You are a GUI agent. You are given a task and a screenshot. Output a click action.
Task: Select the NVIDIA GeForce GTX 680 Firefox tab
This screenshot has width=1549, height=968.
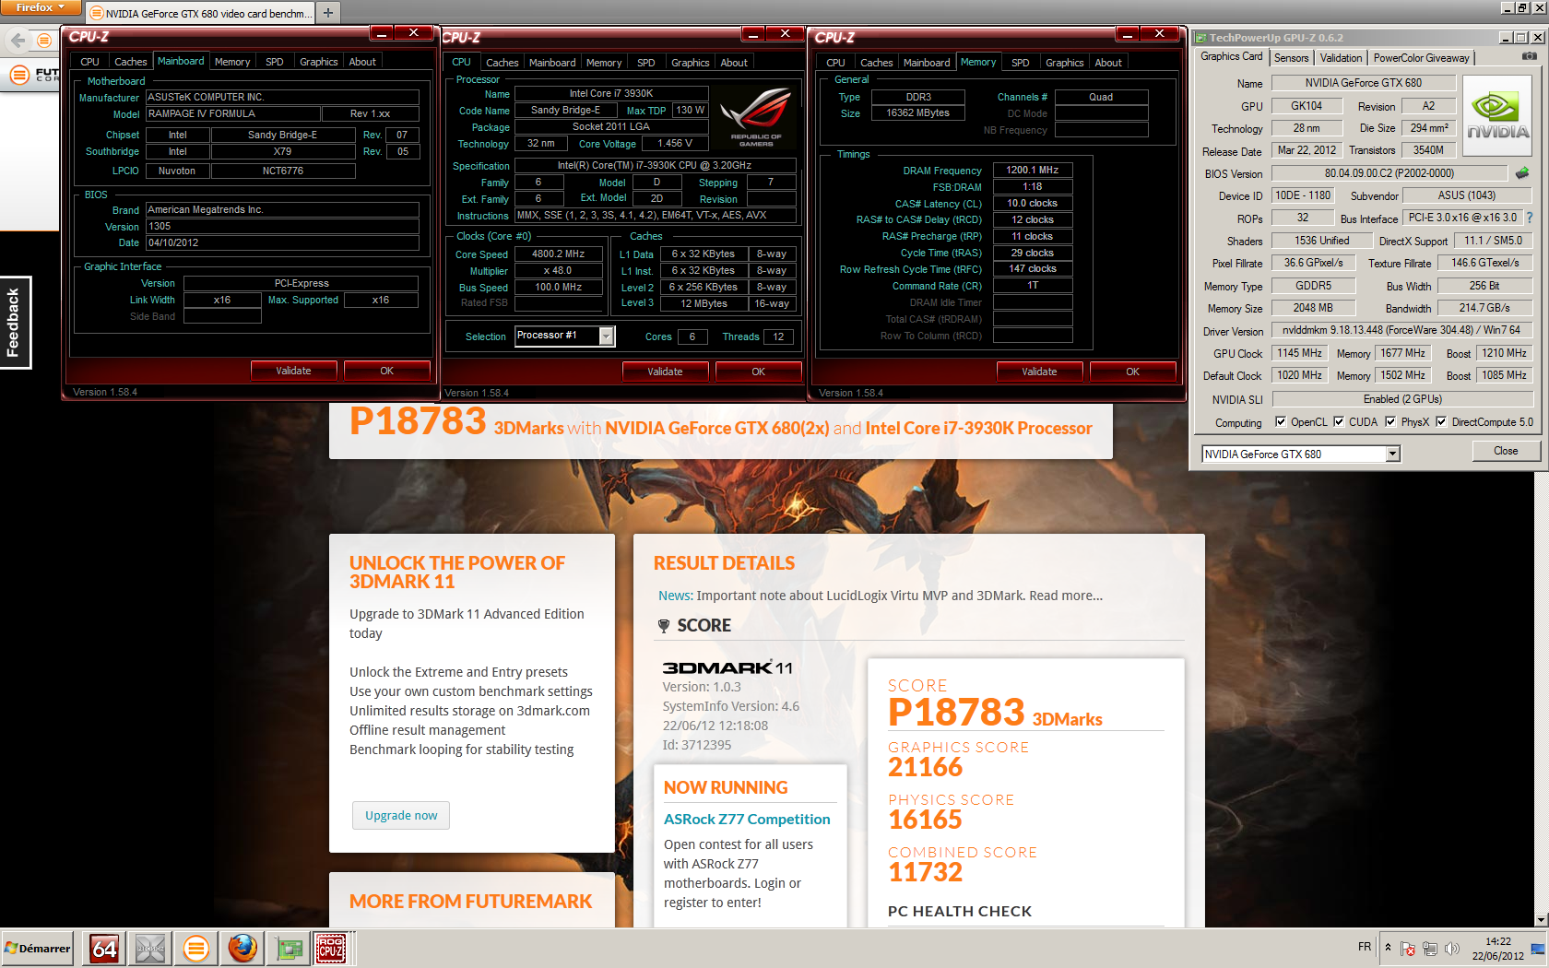tap(201, 13)
